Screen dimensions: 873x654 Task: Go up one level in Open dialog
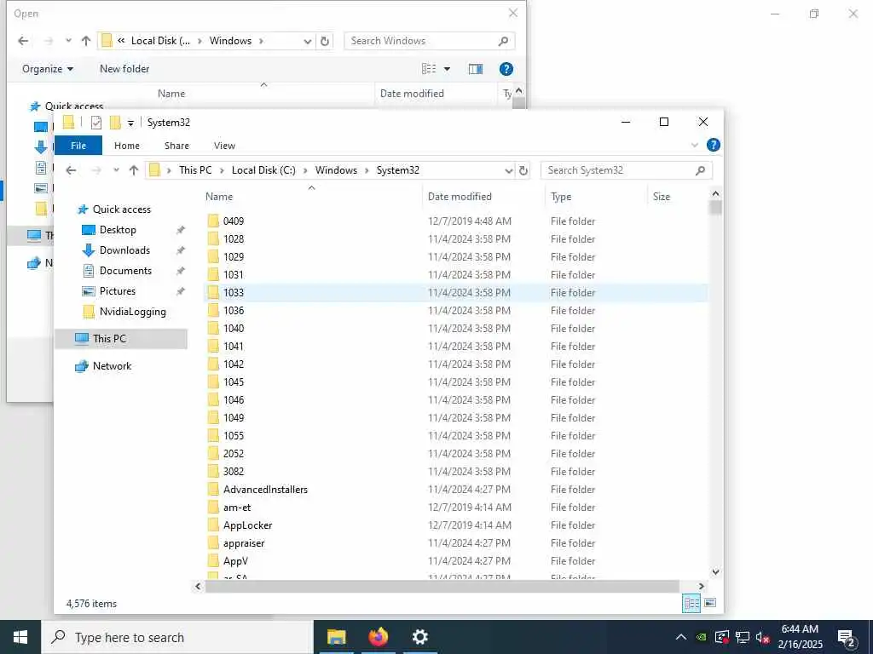coord(86,41)
